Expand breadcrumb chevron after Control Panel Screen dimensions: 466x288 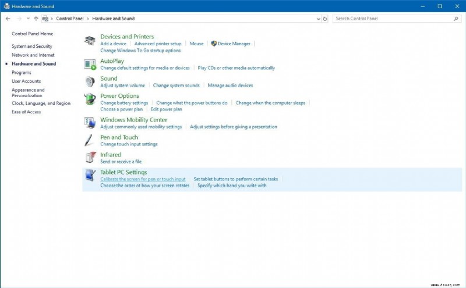88,19
